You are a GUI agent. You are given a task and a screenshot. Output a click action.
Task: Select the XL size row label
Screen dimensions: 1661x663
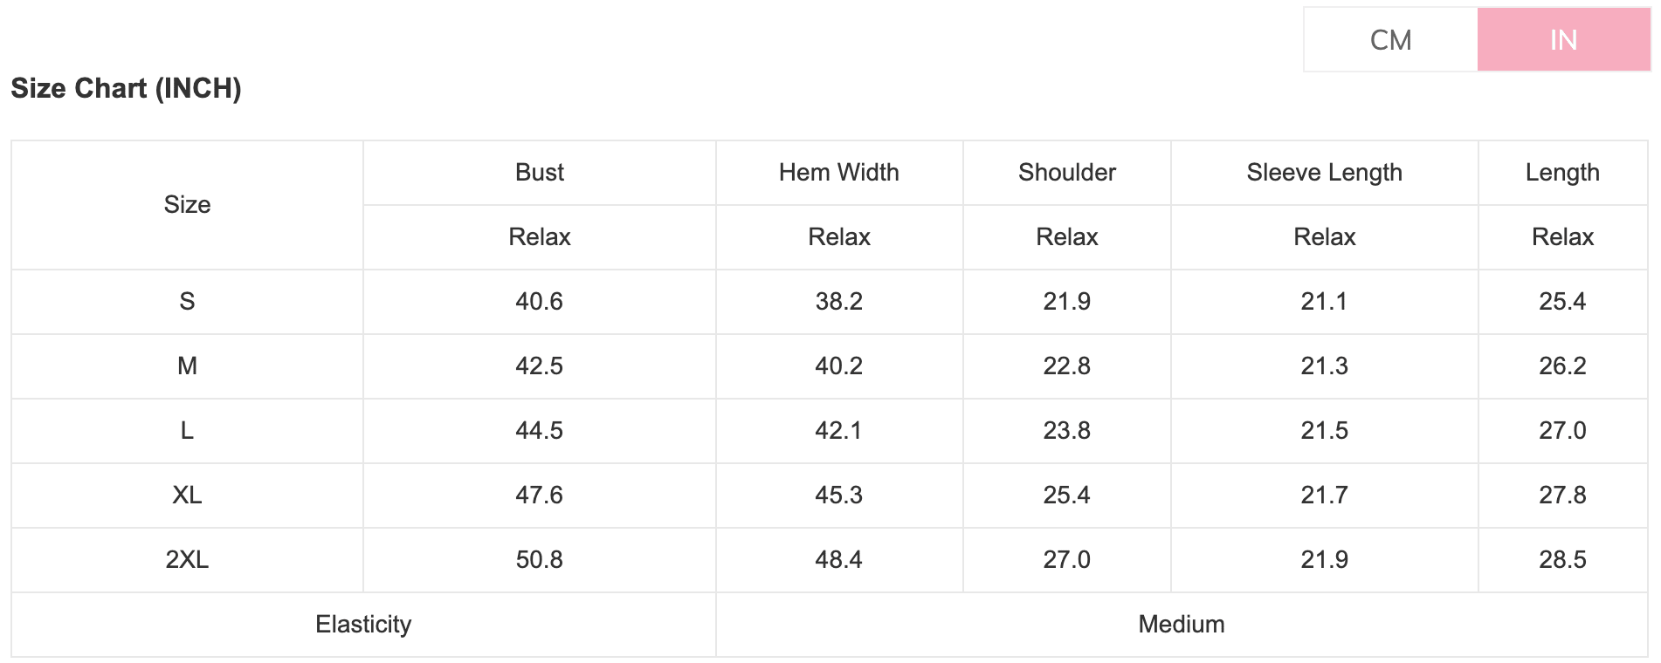[187, 496]
